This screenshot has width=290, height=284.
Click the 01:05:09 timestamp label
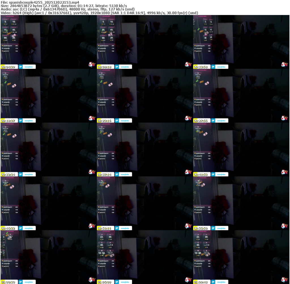tap(105, 282)
